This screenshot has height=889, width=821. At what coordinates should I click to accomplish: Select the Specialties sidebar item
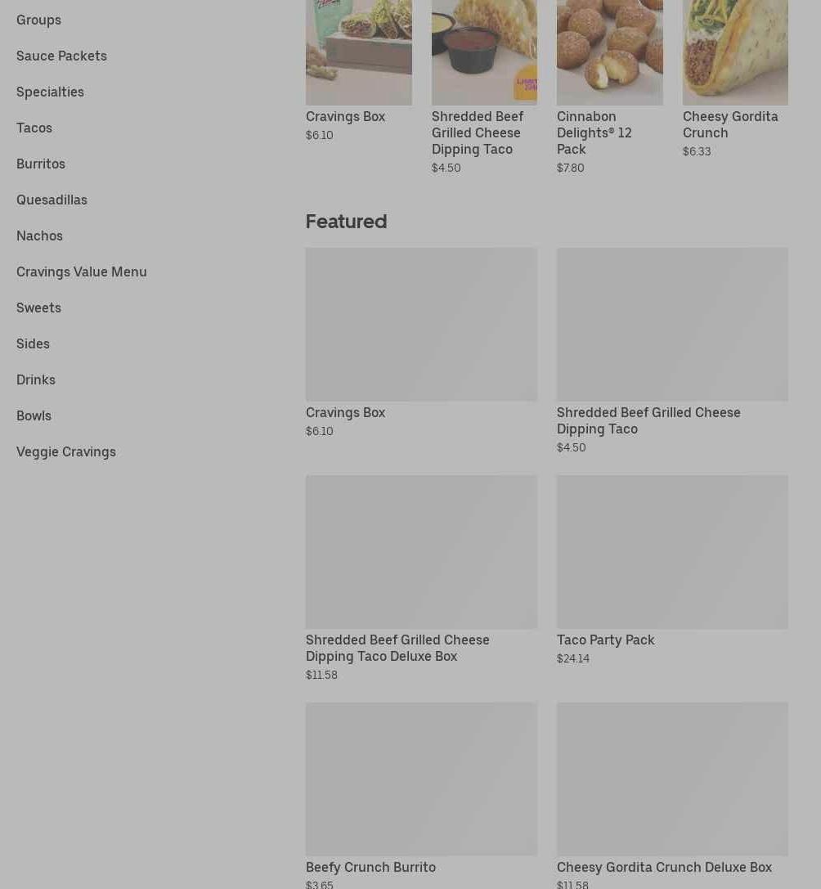point(50,92)
